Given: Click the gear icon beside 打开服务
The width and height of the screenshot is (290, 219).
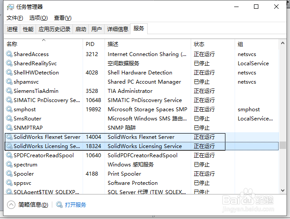Looking at the screenshot, I should (x=59, y=205).
